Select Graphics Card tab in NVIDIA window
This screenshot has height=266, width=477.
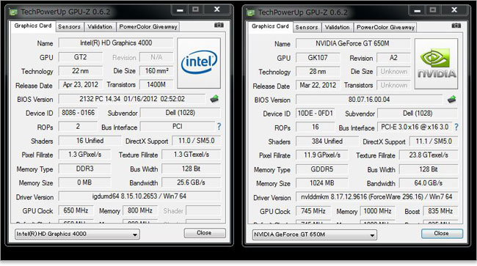tap(270, 26)
